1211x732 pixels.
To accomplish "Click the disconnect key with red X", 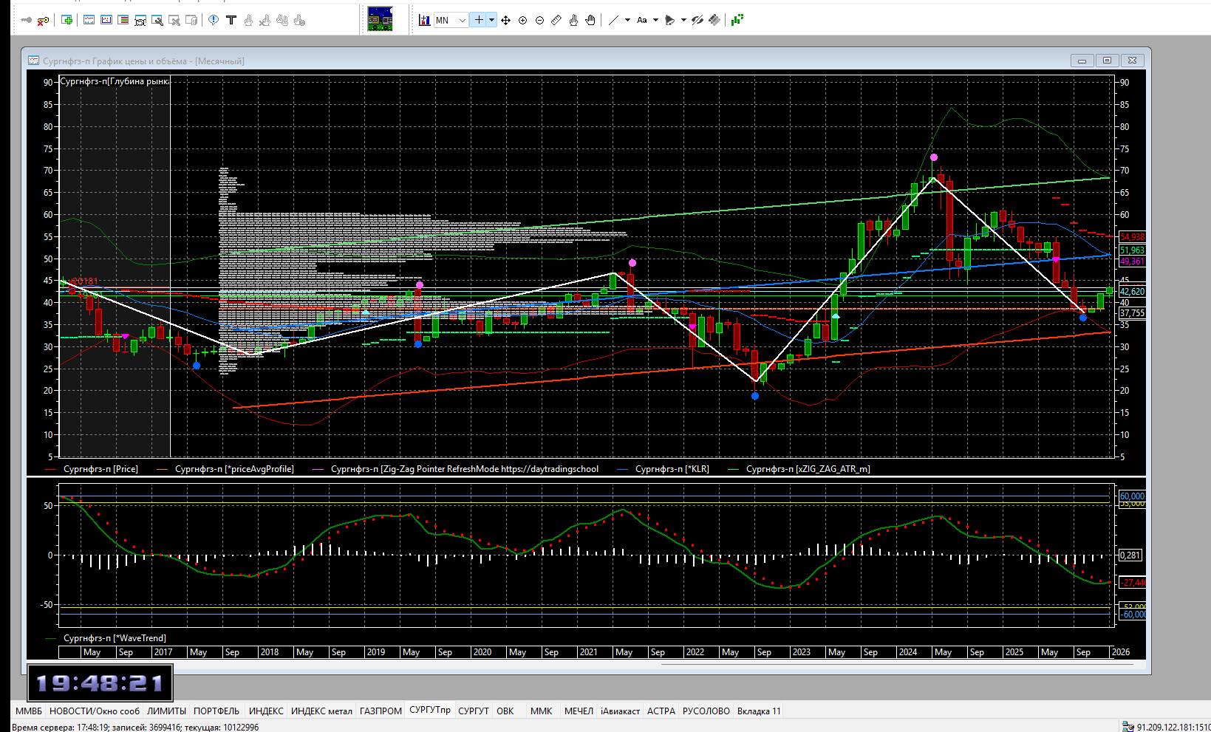I will tap(43, 21).
